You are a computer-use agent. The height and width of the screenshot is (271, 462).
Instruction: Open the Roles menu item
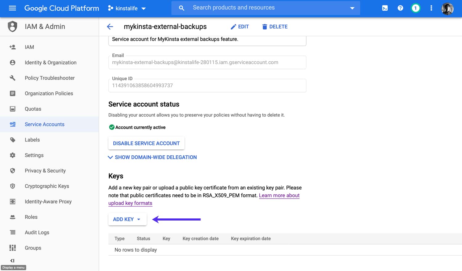(x=31, y=217)
